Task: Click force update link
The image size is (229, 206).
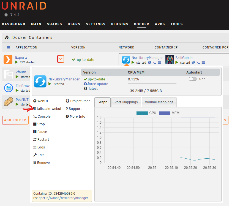Action: (96, 84)
